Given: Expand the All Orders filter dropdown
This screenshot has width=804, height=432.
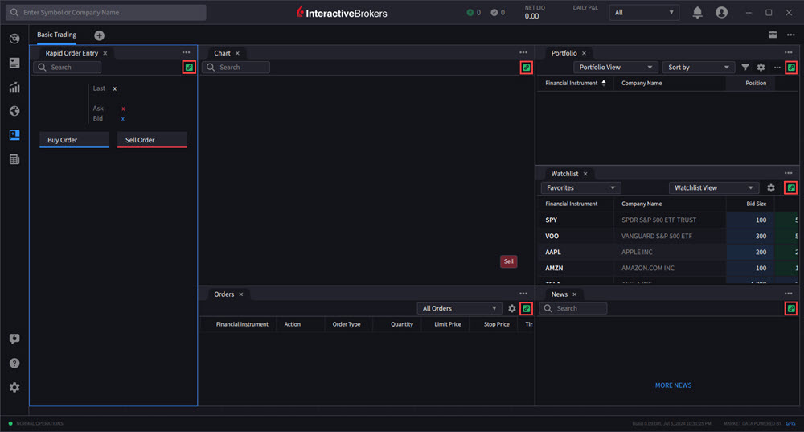Looking at the screenshot, I should point(459,308).
